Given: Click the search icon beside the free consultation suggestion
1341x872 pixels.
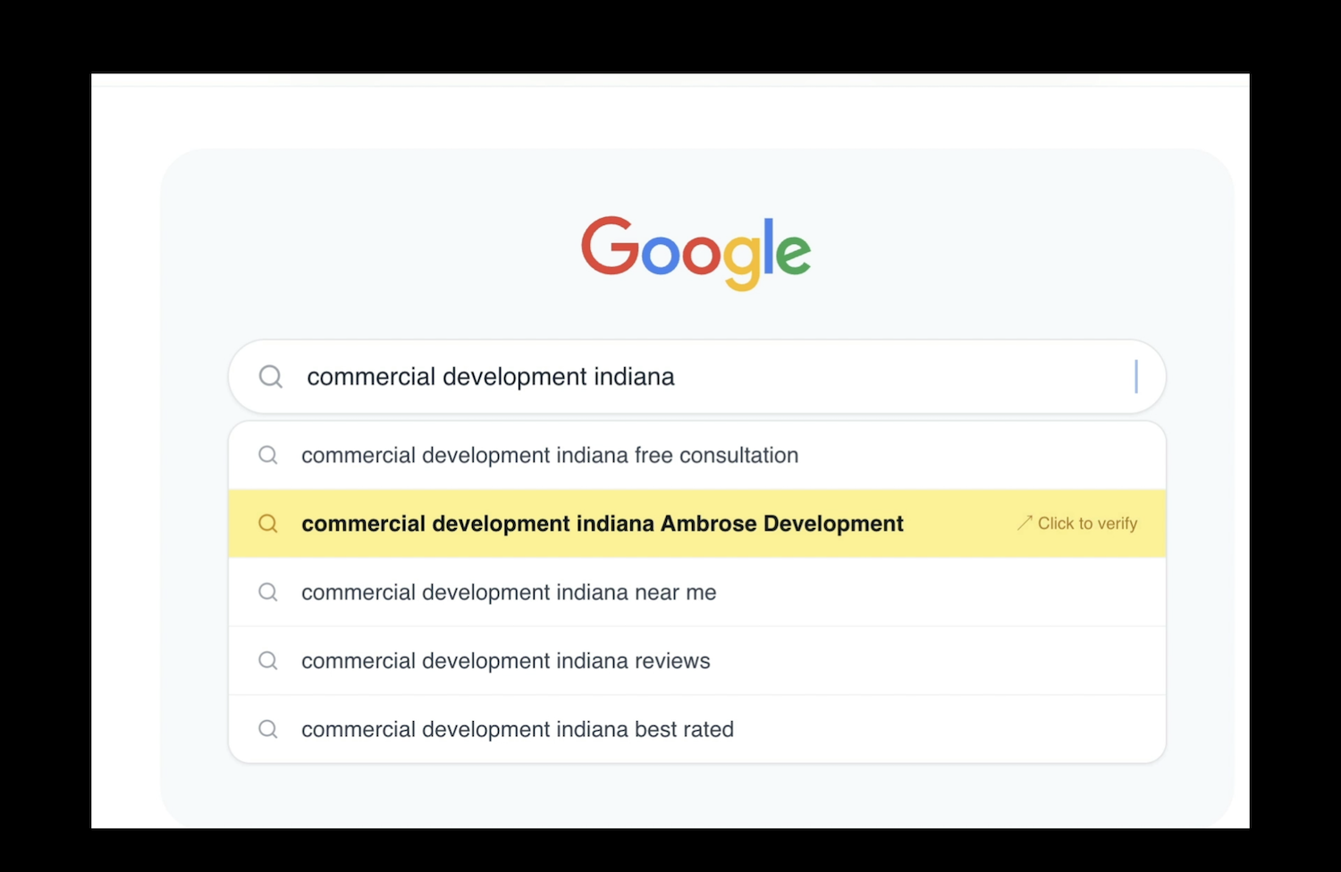Looking at the screenshot, I should (267, 455).
